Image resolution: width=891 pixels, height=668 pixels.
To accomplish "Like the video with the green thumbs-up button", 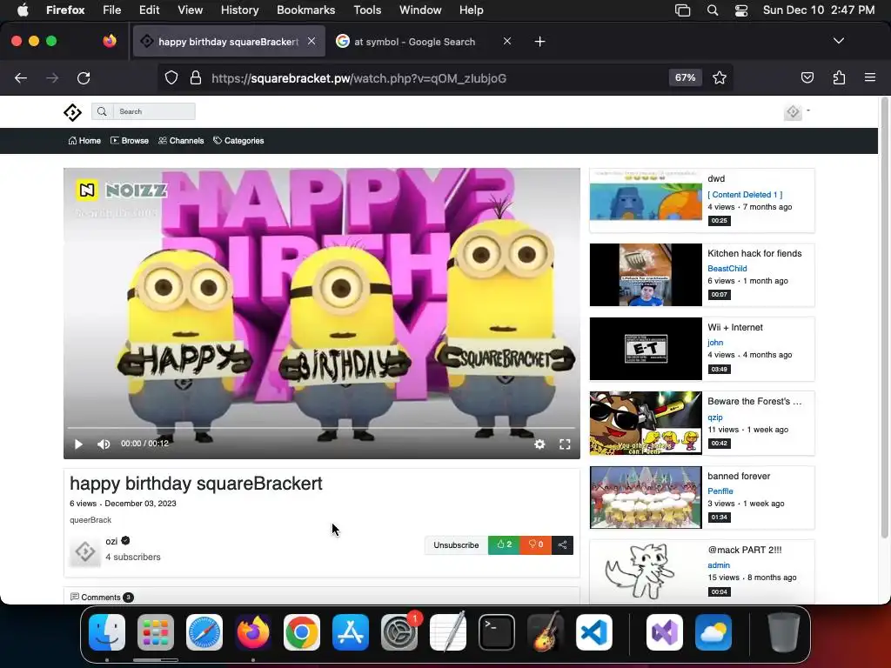I will pyautogui.click(x=504, y=544).
